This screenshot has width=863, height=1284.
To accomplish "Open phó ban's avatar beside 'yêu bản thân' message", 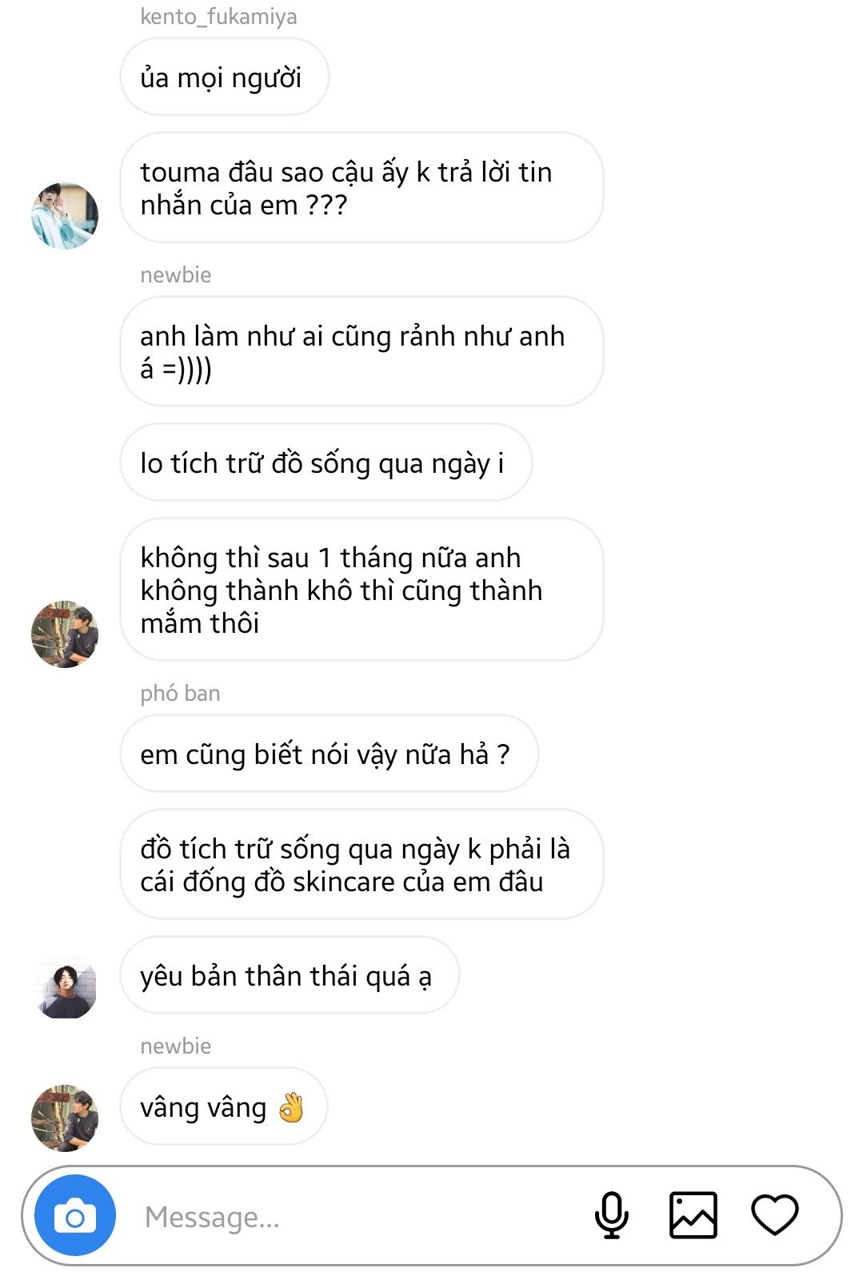I will 65,986.
